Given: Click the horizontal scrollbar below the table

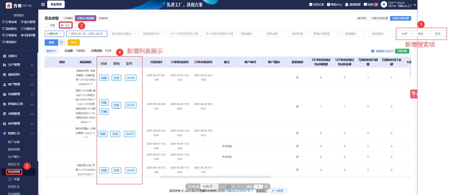Looking at the screenshot, I should click(x=215, y=177).
